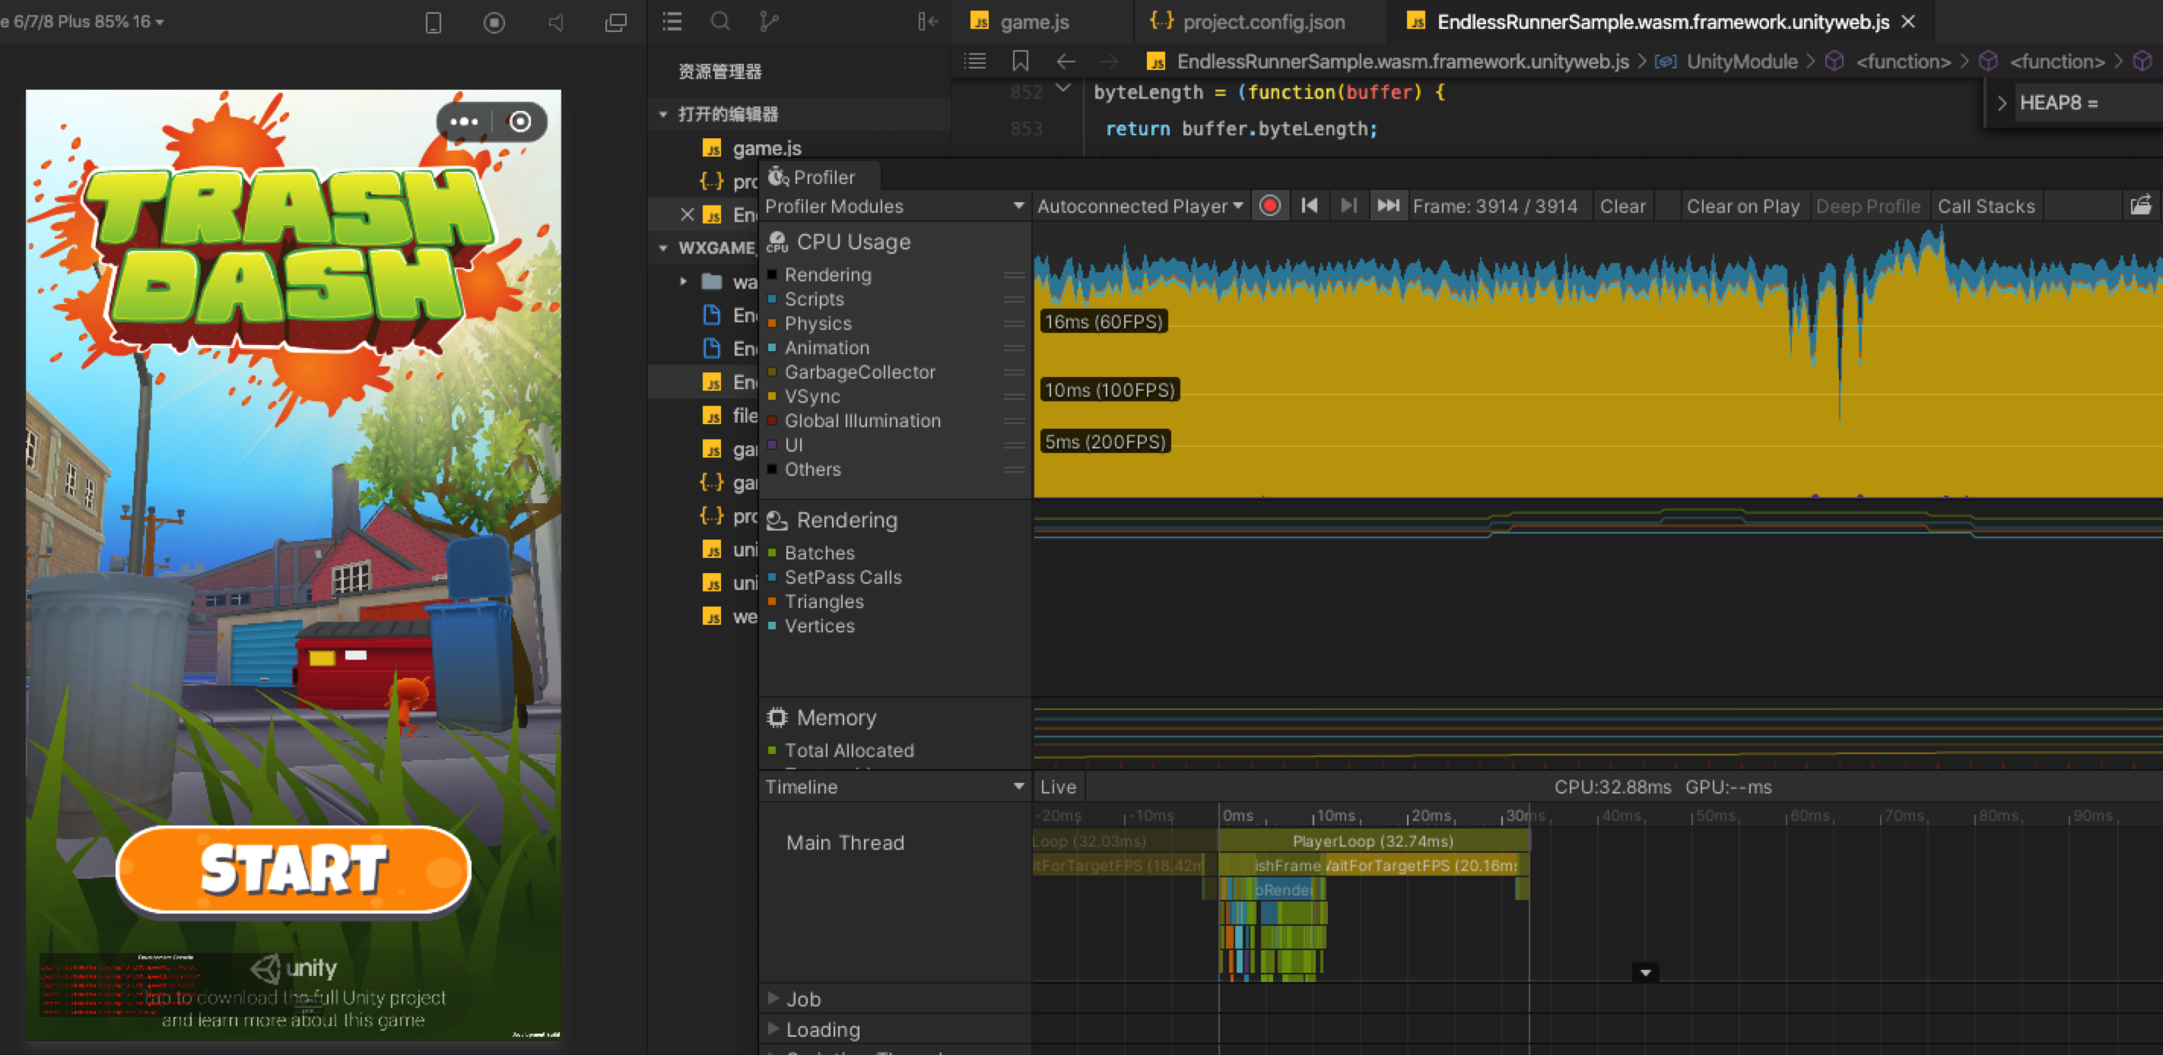The height and width of the screenshot is (1055, 2163).
Task: Collapse the sidebar panel icon
Action: pos(927,21)
